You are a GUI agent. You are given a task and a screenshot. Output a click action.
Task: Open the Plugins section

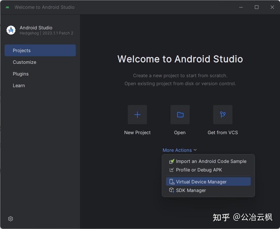point(21,74)
